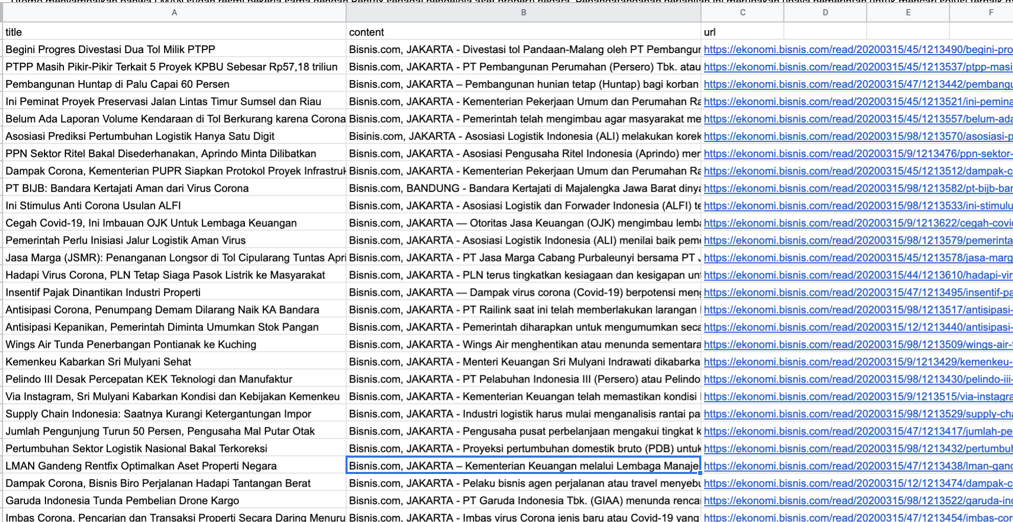Open the pt-bijb-bar article link
Image resolution: width=1013 pixels, height=522 pixels.
pos(858,188)
